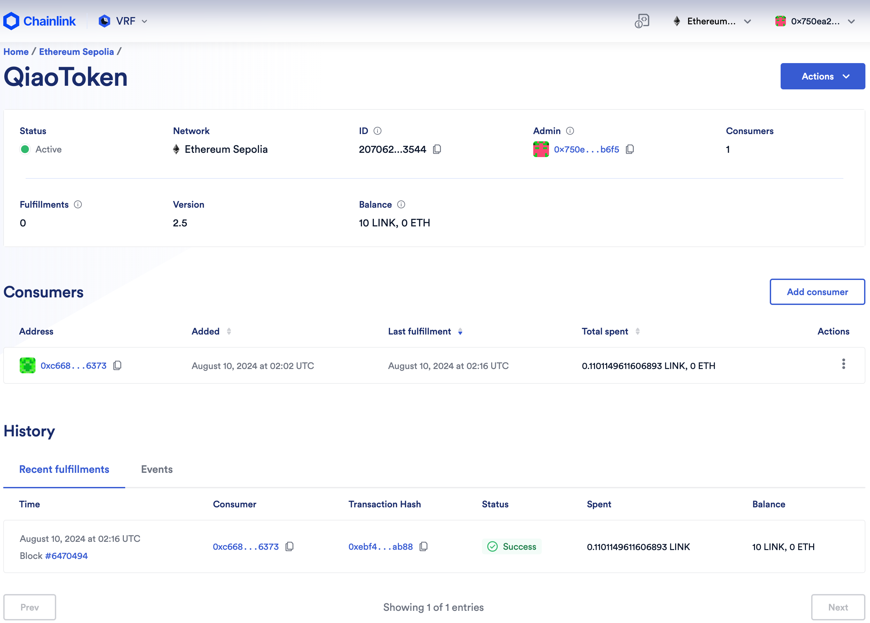The image size is (870, 623).
Task: Copy the transaction hash
Action: click(424, 547)
